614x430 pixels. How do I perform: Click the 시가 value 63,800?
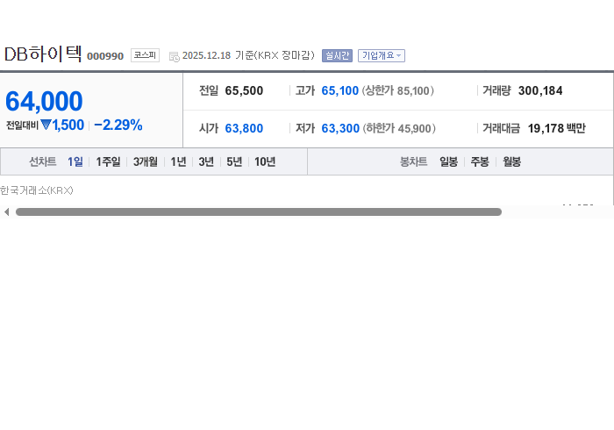point(244,128)
